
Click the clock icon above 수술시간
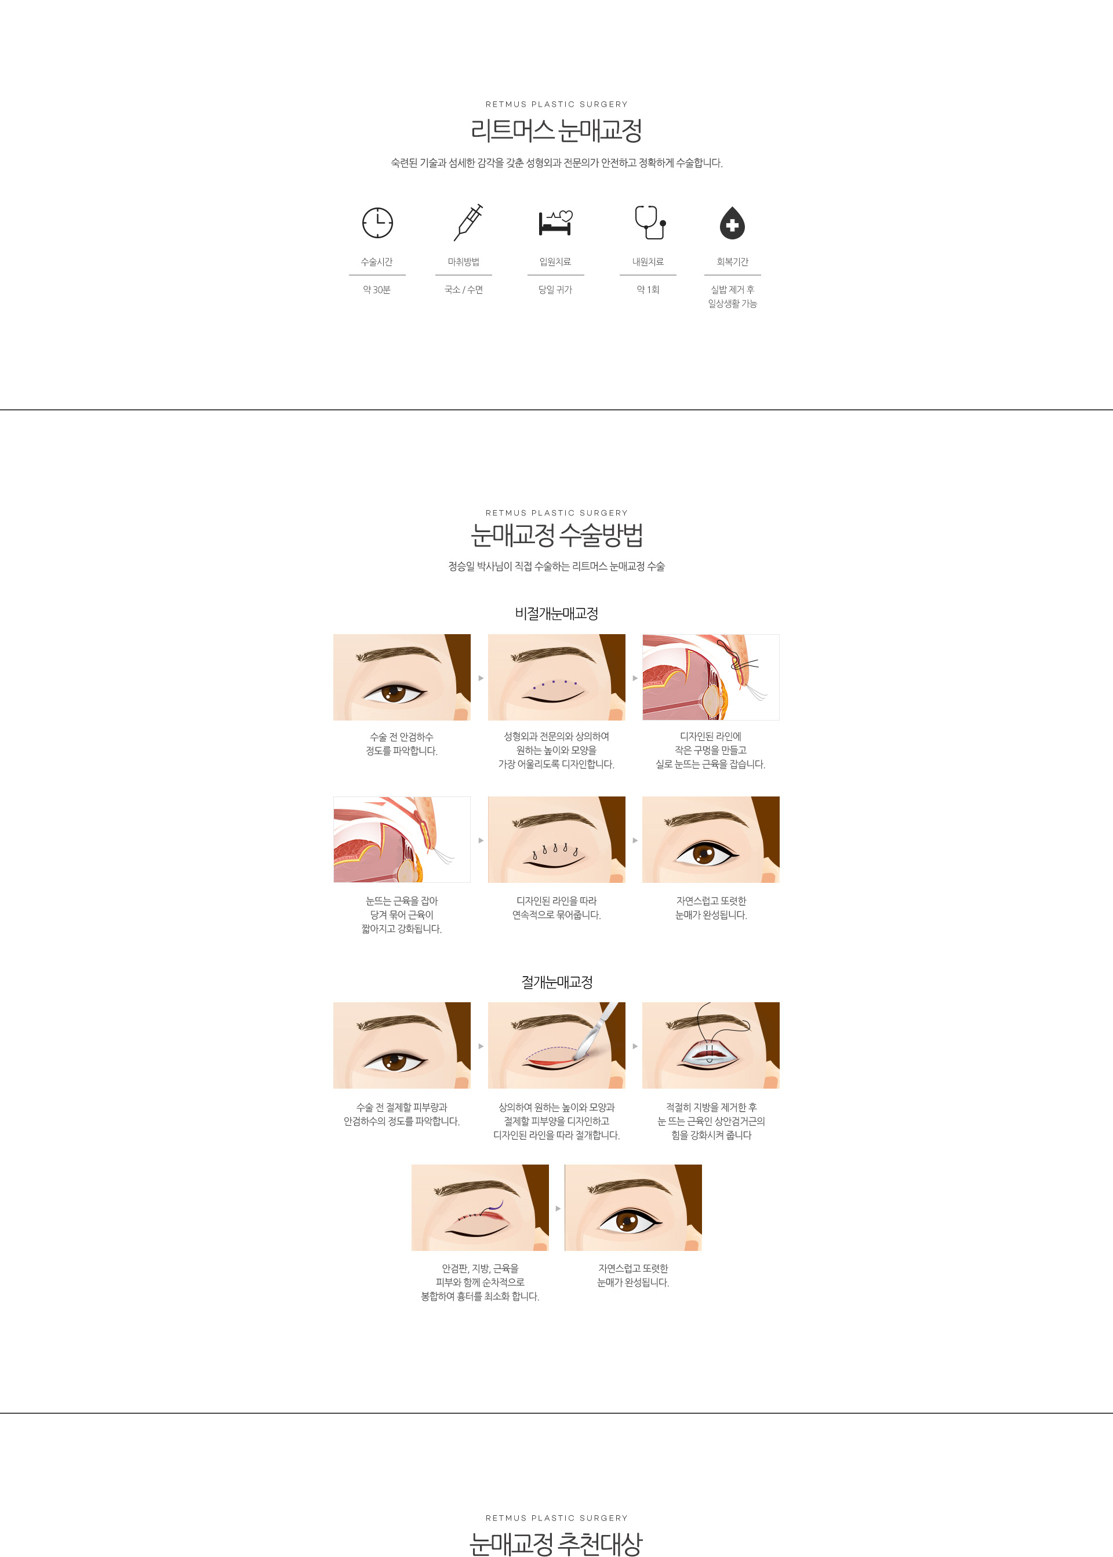tap(377, 223)
